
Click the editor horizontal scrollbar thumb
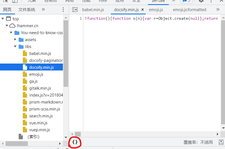point(78,134)
